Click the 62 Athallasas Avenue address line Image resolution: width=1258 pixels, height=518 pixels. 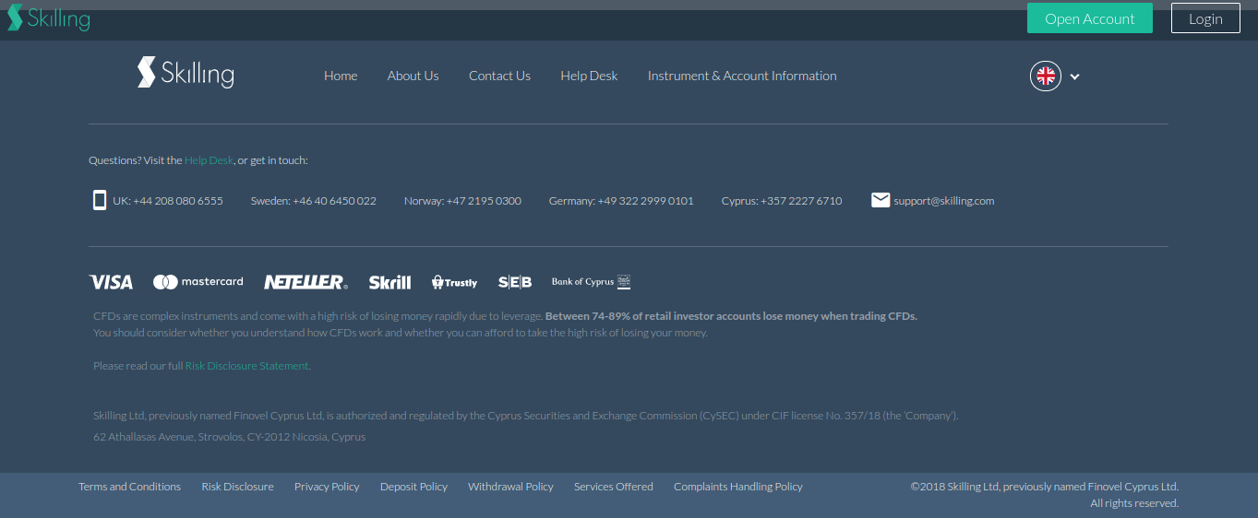pos(230,437)
